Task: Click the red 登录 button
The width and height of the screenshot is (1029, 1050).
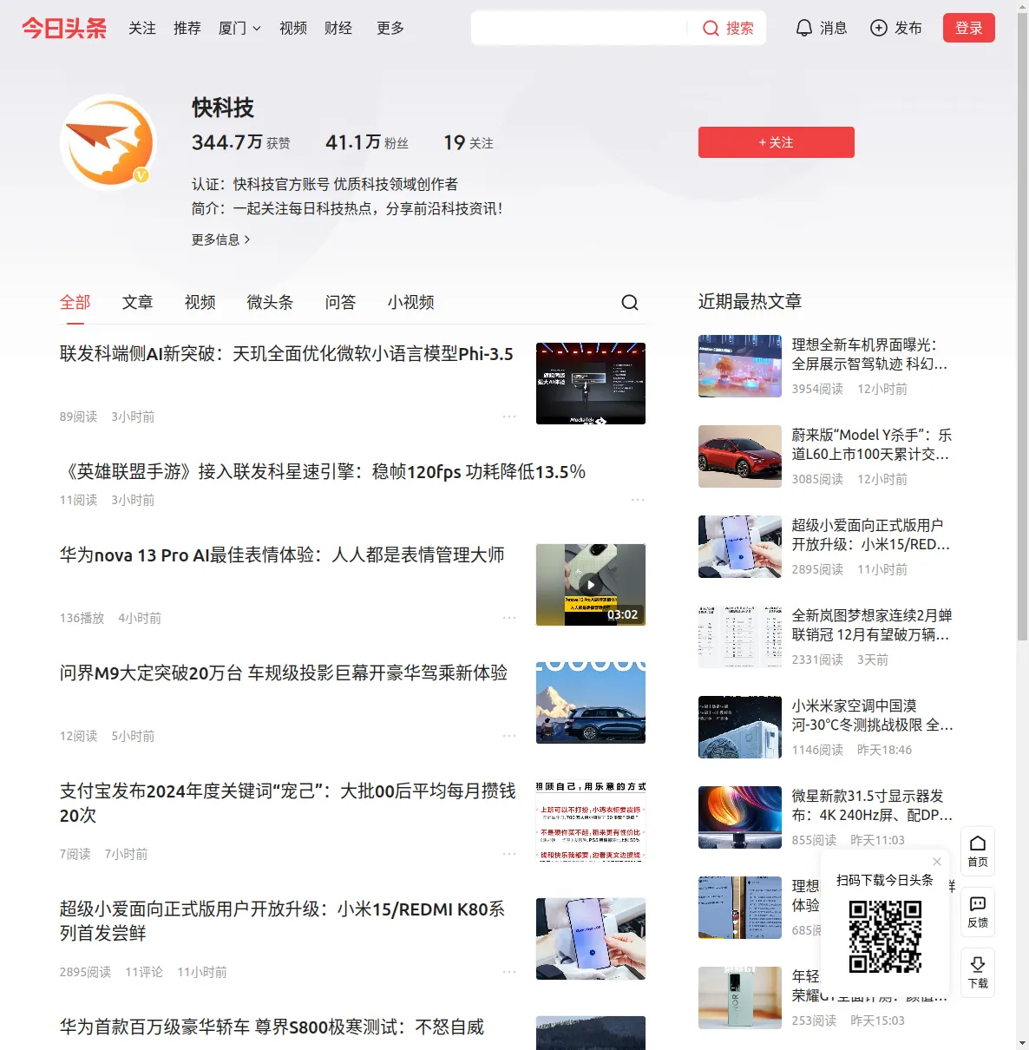Action: click(969, 28)
